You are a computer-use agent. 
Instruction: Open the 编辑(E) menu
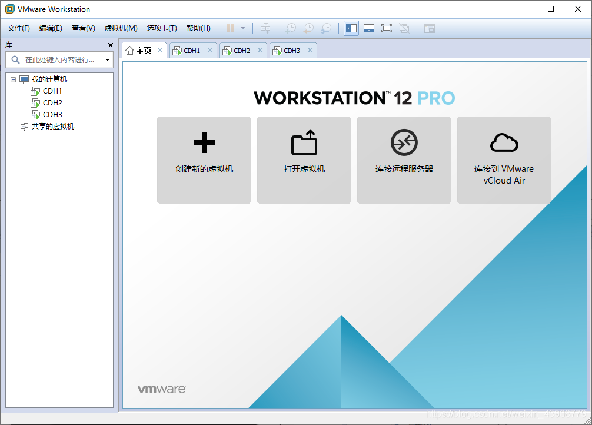51,28
